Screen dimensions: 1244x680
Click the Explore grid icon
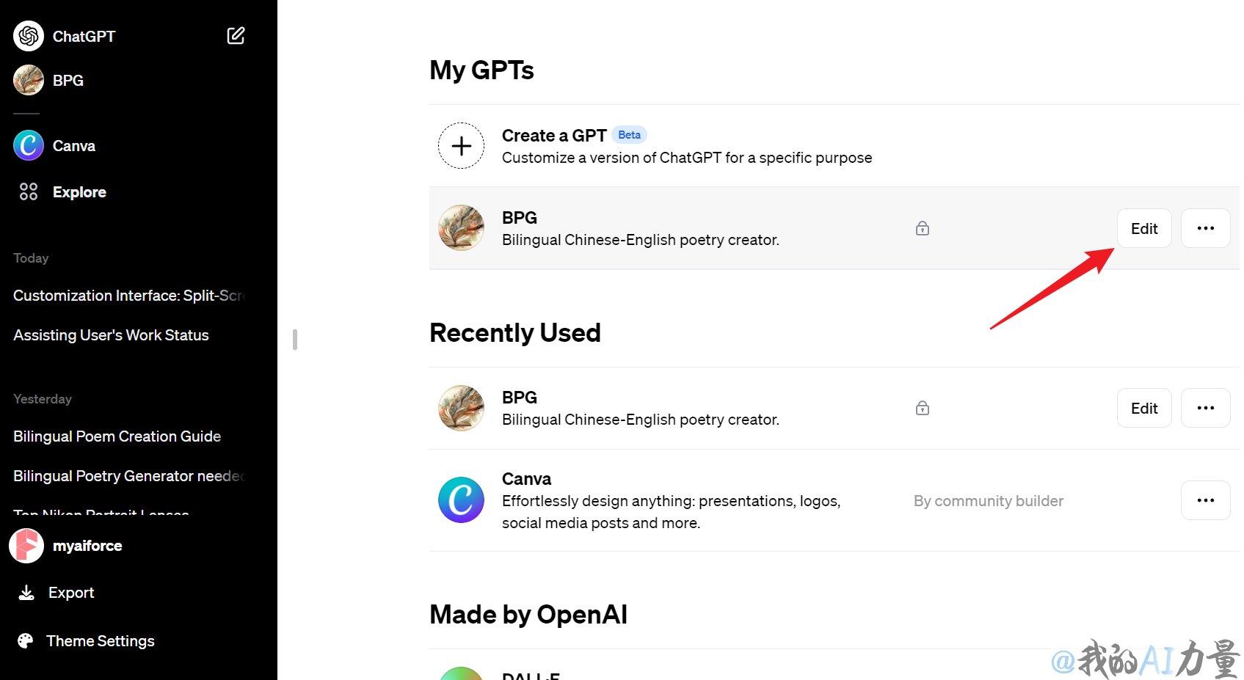click(29, 191)
